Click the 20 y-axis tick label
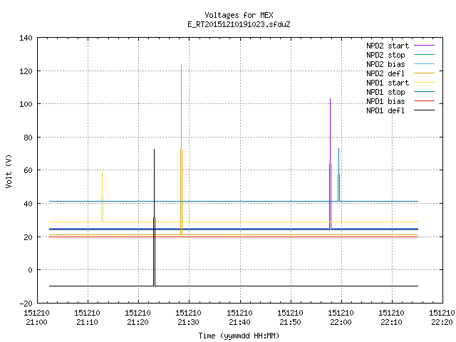 pyautogui.click(x=28, y=237)
